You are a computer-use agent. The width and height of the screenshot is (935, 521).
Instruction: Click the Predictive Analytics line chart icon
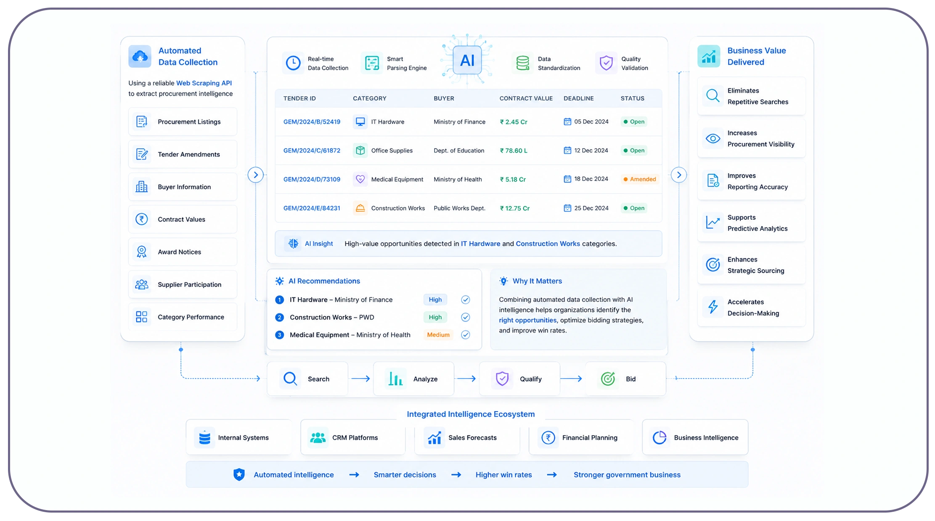tap(713, 223)
